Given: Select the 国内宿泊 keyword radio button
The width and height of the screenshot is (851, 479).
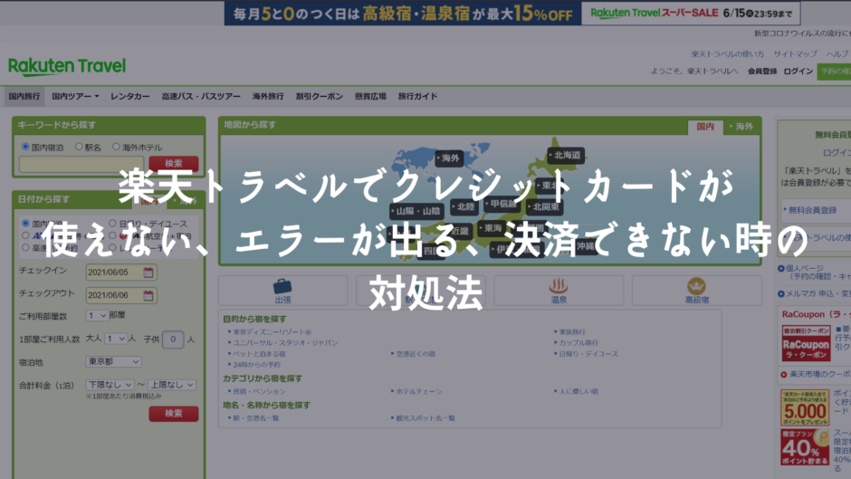Looking at the screenshot, I should (x=25, y=147).
